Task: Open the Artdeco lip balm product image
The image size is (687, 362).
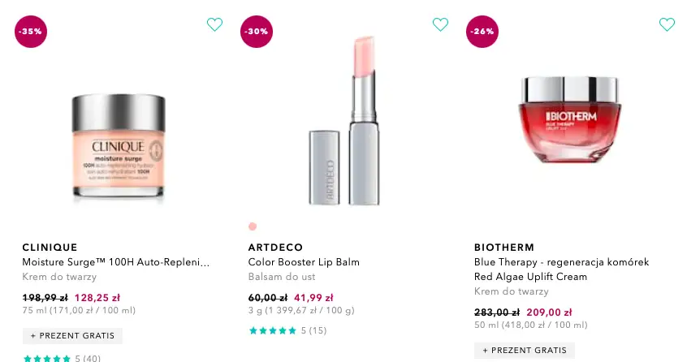Action: point(344,122)
